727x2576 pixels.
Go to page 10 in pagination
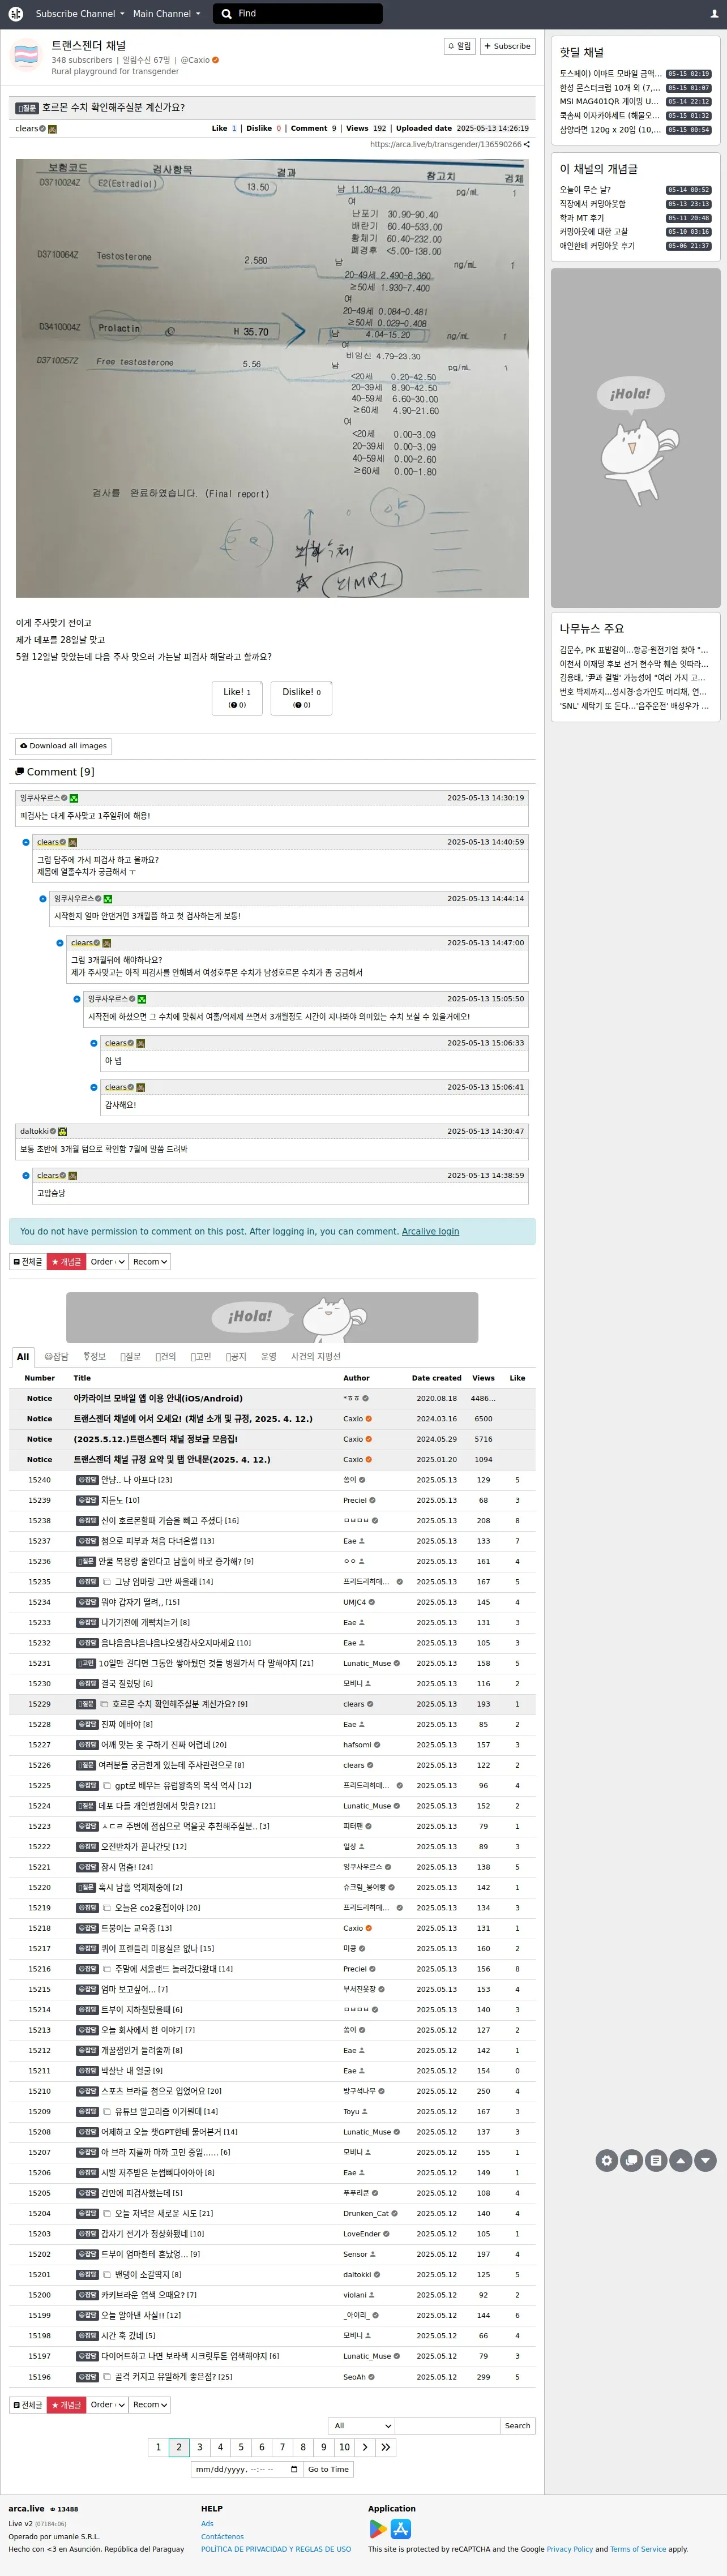tap(344, 2447)
